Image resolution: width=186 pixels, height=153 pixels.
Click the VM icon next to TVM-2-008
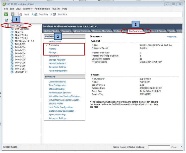[12, 60]
